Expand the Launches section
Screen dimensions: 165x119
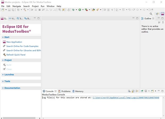[x=3, y=74]
